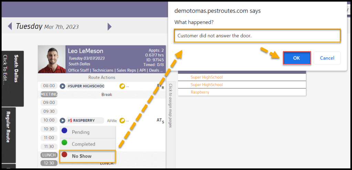Open South Dallas Click To Edit tab

pyautogui.click(x=13, y=78)
